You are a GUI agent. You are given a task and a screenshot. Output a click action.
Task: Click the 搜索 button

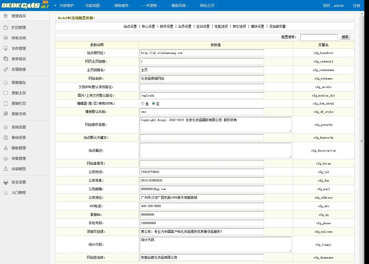click(x=345, y=37)
